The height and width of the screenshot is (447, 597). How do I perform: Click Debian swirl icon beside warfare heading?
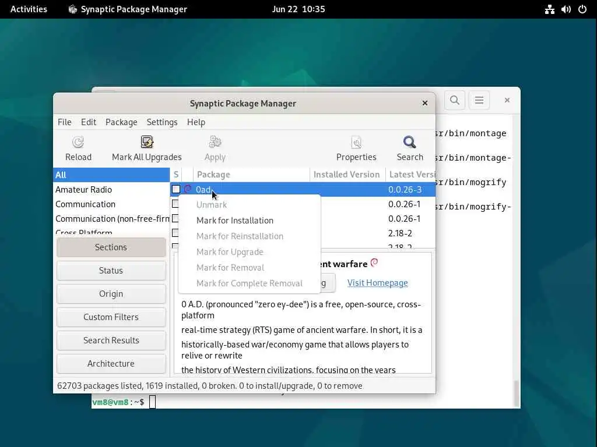[x=374, y=262]
